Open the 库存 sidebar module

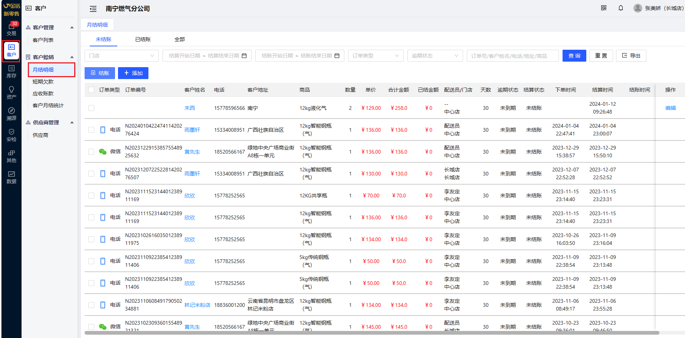pos(12,72)
